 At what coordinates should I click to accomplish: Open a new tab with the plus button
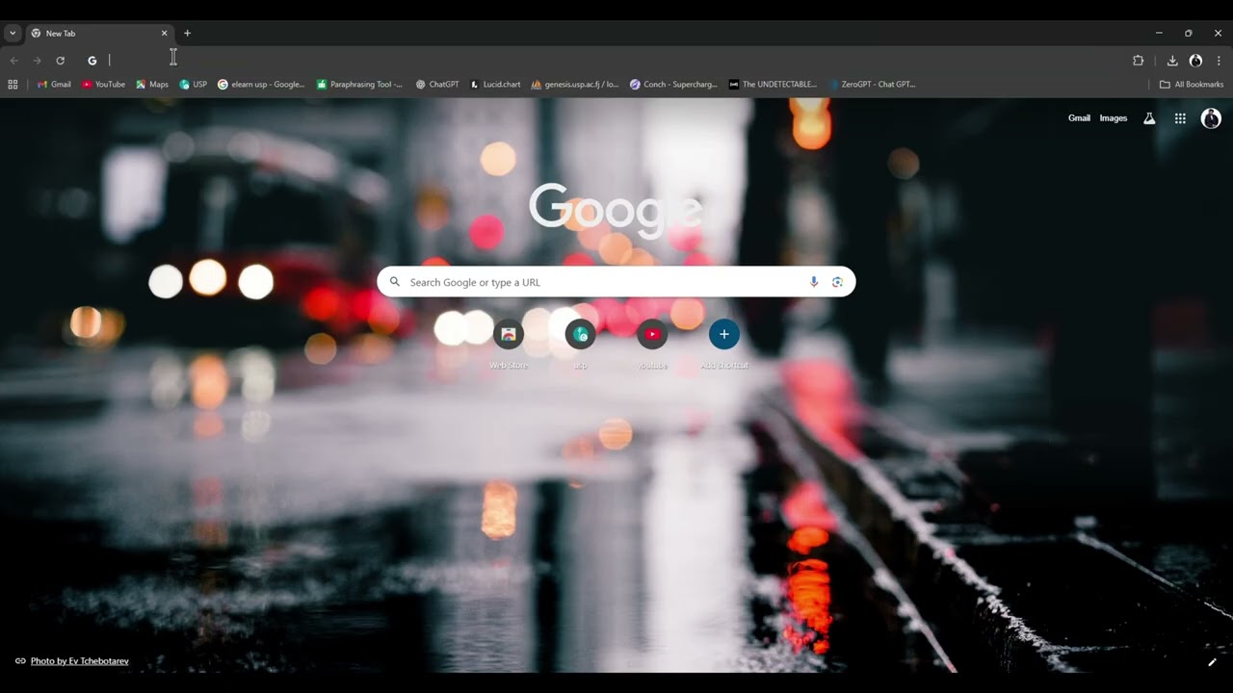point(187,33)
